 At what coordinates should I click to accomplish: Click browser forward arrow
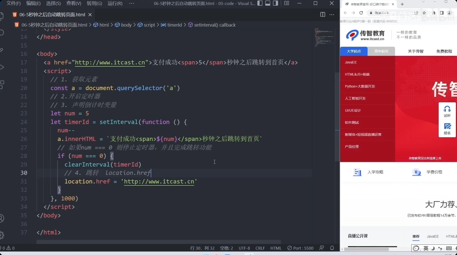353,13
